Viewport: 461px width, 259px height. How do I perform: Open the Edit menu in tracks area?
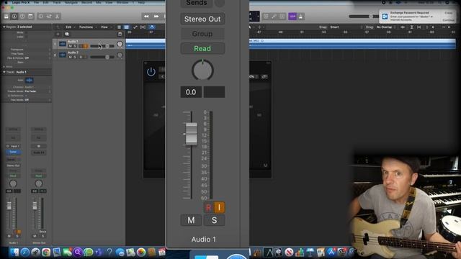pyautogui.click(x=68, y=27)
